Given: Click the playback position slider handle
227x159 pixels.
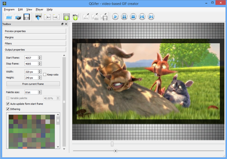Looking at the screenshot, I should 115,151.
